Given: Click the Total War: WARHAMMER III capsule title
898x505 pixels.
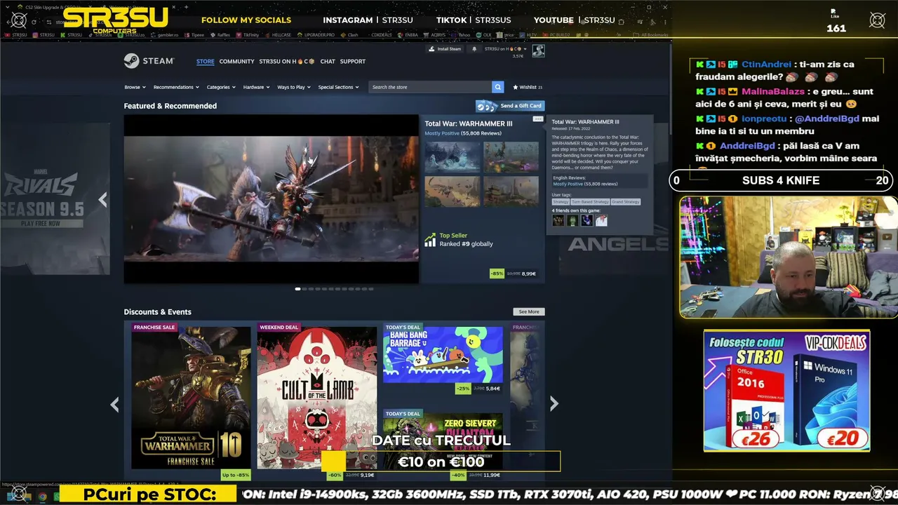Looking at the screenshot, I should (469, 123).
